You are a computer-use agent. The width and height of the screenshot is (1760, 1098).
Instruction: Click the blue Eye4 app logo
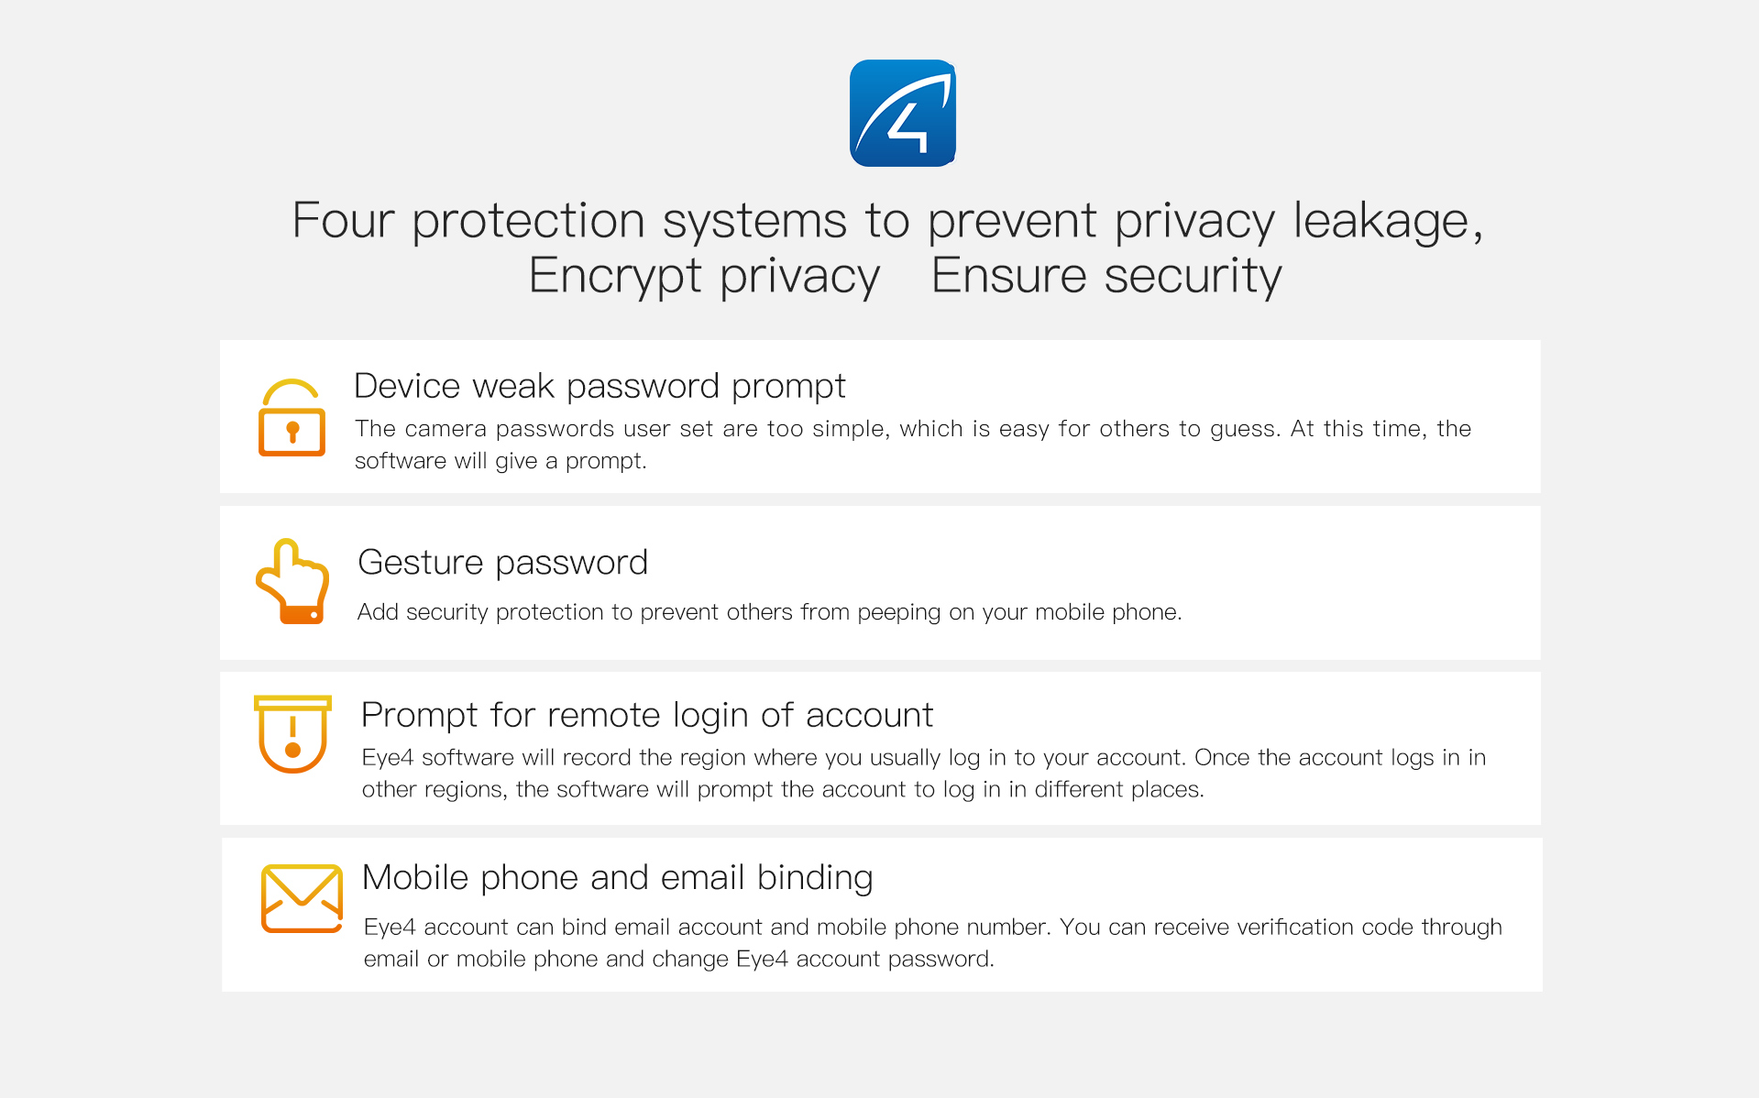tap(903, 113)
